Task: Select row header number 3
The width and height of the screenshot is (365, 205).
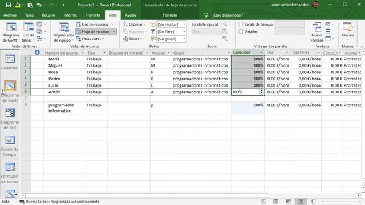Action: pos(26,72)
